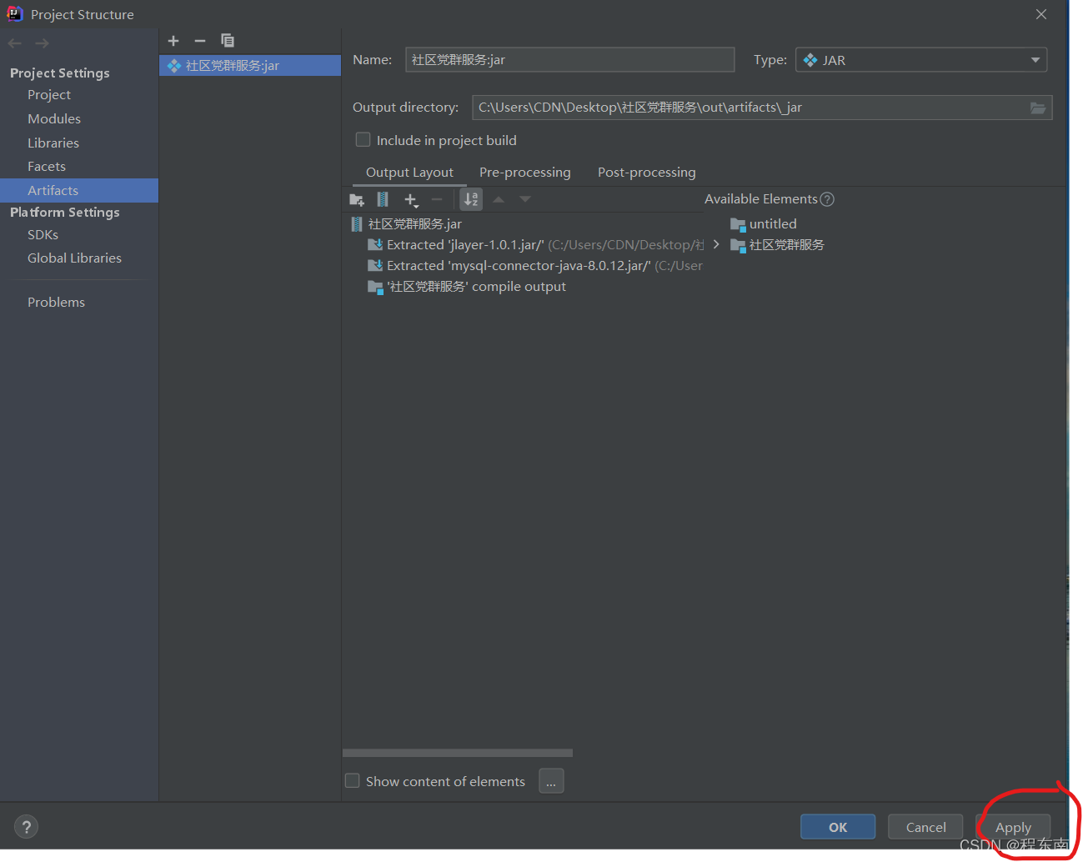This screenshot has height=862, width=1083.
Task: Click the forward navigation arrow
Action: [x=42, y=43]
